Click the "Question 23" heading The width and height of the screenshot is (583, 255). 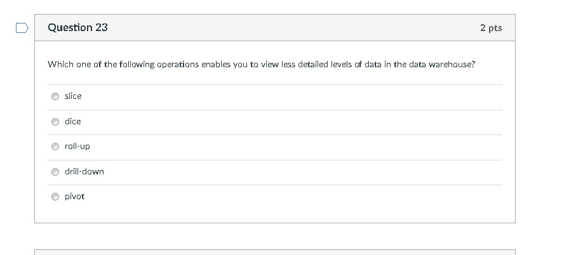point(77,27)
